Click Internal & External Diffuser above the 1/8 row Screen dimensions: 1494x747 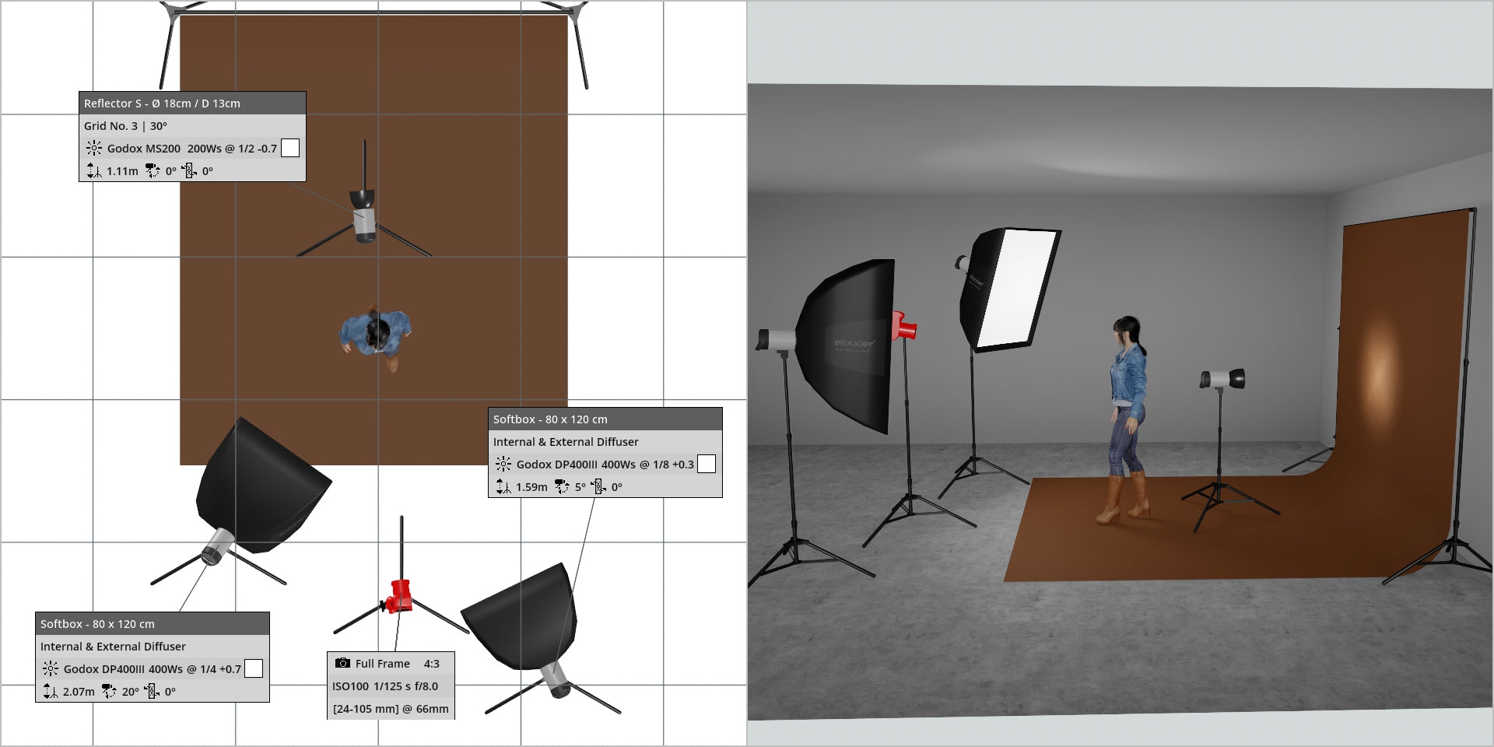[566, 442]
